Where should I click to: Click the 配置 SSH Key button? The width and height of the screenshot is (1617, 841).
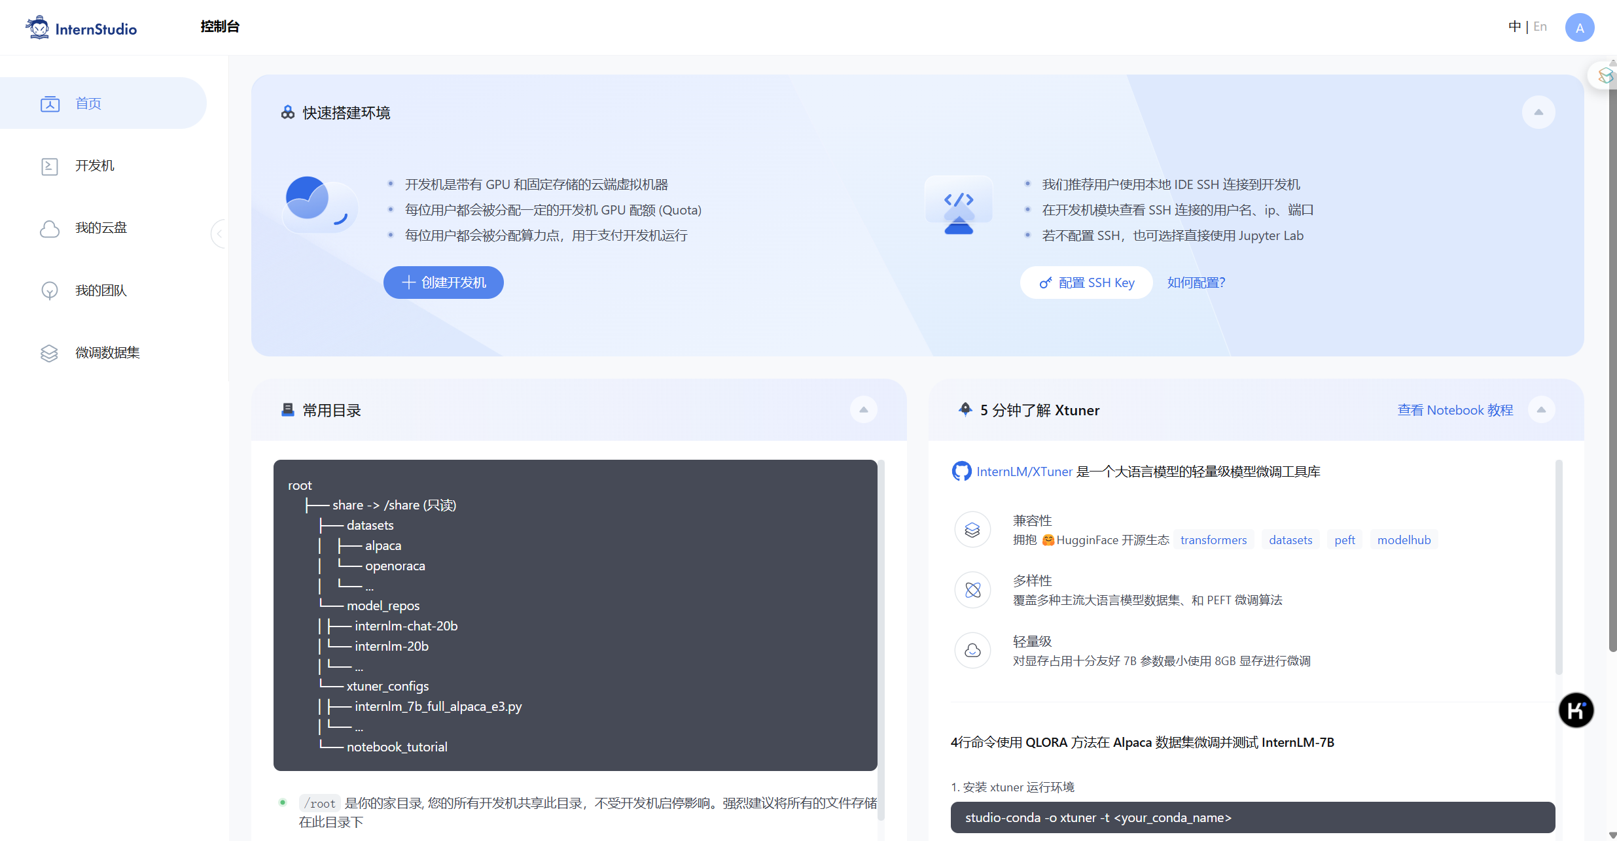(1086, 283)
